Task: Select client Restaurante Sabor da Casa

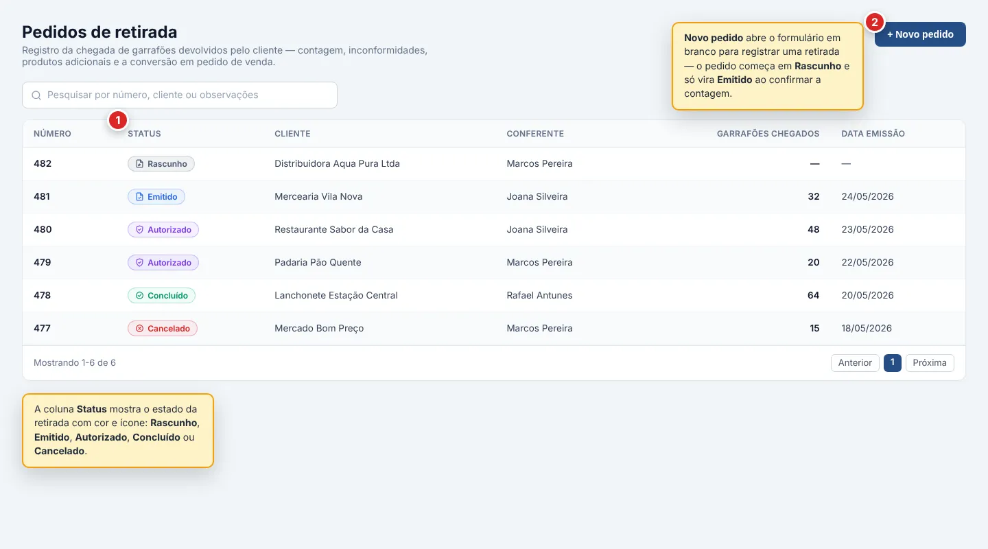Action: (x=334, y=230)
